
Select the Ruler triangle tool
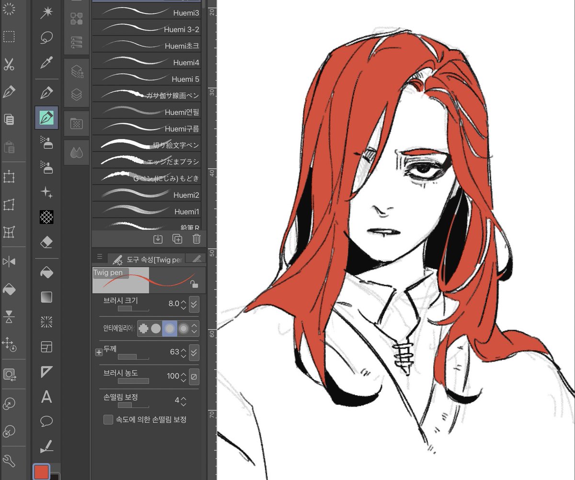(46, 372)
